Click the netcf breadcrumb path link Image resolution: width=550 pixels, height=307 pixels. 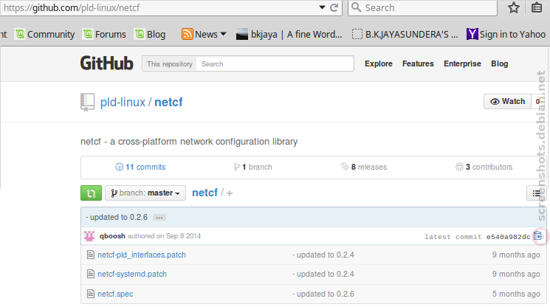pos(204,193)
